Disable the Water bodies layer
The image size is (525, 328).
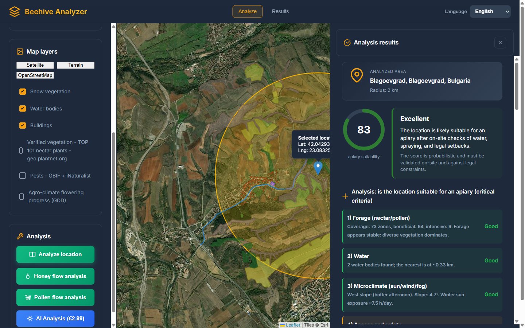coord(23,109)
